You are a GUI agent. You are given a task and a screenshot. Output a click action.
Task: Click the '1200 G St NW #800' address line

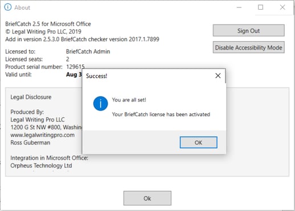tap(46, 127)
